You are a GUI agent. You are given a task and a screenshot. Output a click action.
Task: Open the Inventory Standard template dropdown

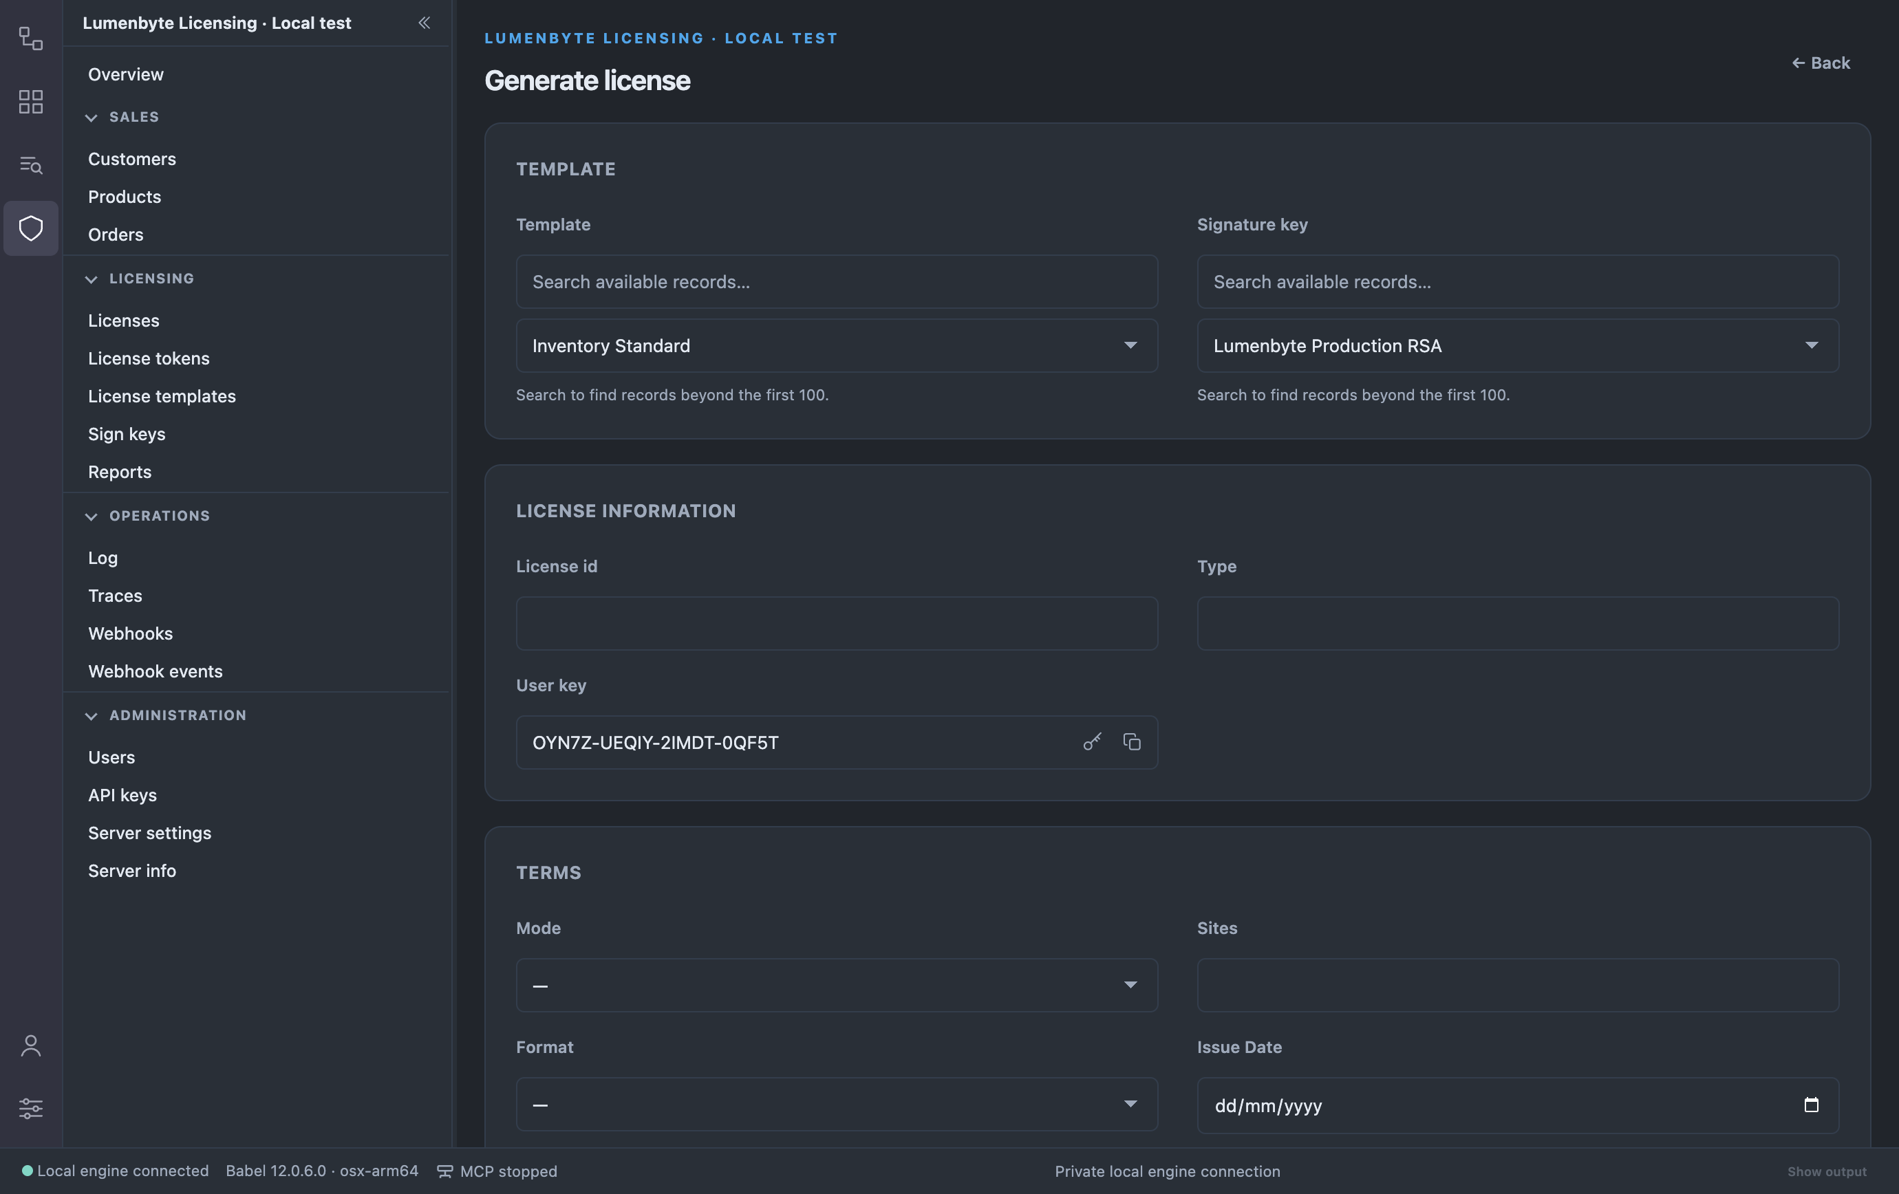837,345
